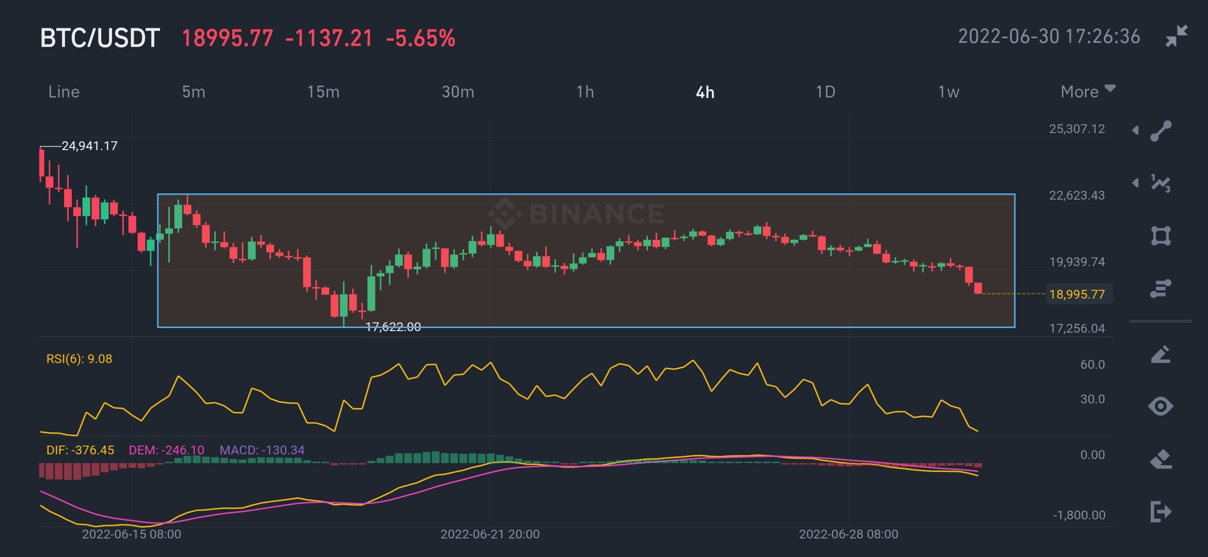Expand pattern tool options with left arrow

coord(1135,183)
